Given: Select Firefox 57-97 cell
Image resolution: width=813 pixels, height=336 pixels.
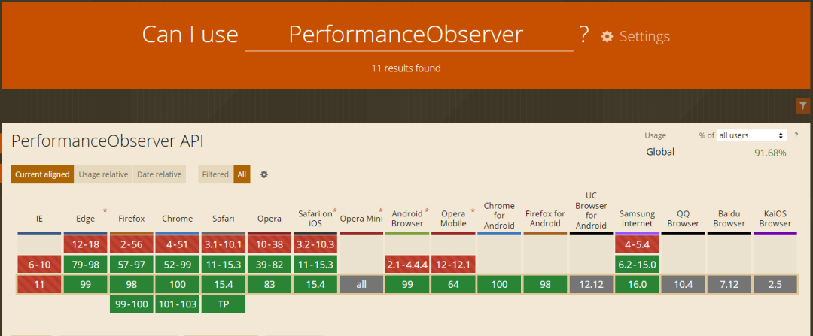Looking at the screenshot, I should click(x=131, y=265).
